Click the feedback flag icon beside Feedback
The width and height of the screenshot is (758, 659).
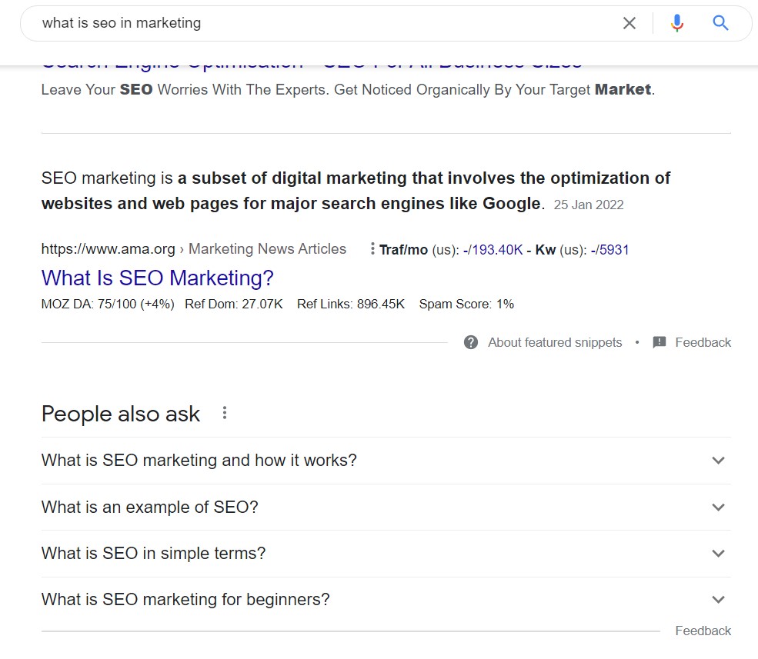659,342
